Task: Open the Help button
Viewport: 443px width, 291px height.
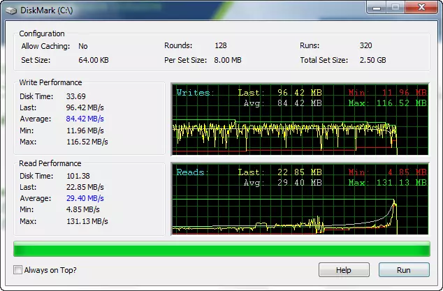Action: point(344,270)
